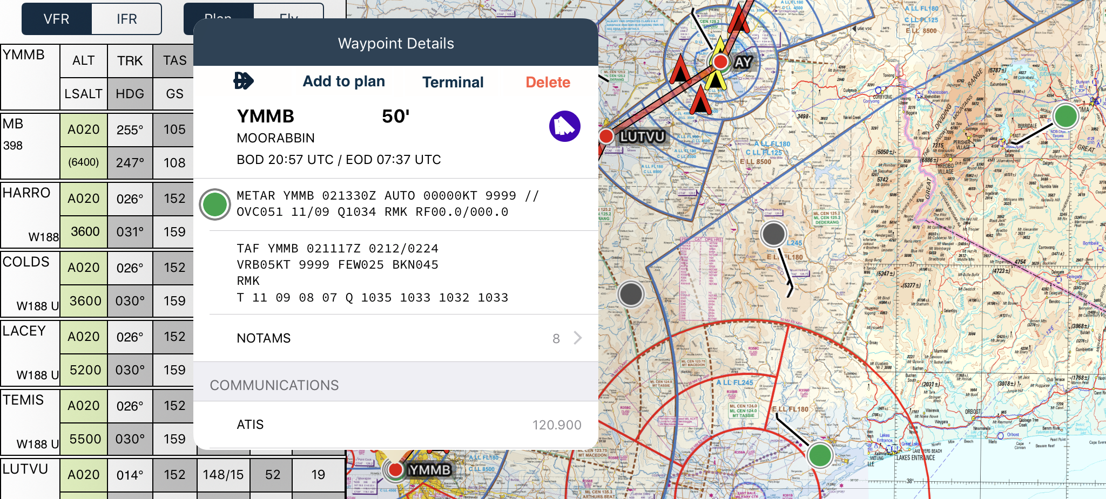Viewport: 1106px width, 499px height.
Task: Select the YMMB header cell in plan table
Action: [30, 77]
